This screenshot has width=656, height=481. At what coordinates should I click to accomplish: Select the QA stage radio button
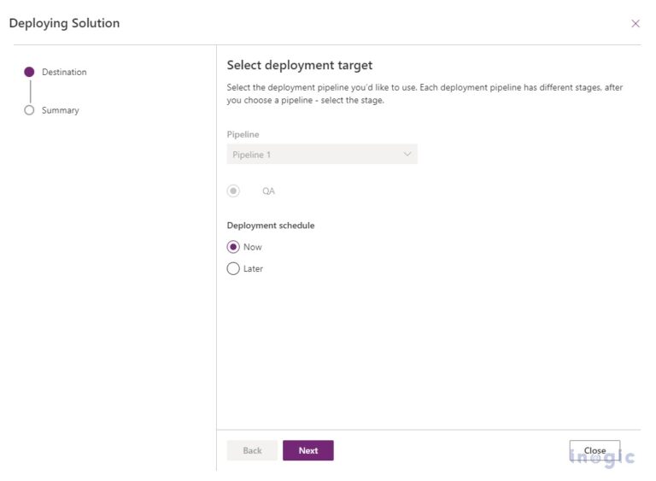(x=233, y=191)
